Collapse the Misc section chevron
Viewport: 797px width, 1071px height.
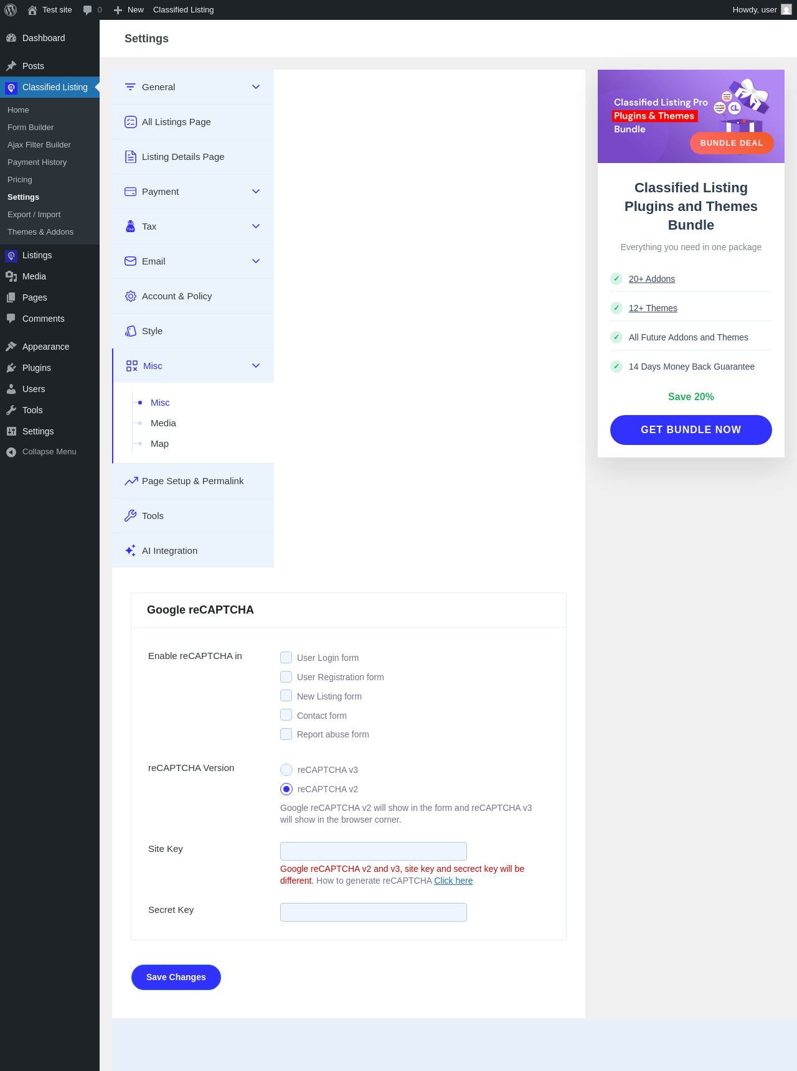point(256,366)
